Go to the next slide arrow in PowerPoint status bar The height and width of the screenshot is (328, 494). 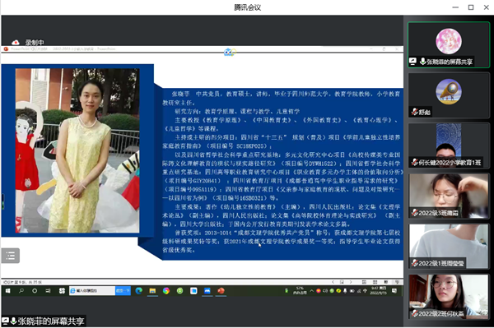pos(351,282)
